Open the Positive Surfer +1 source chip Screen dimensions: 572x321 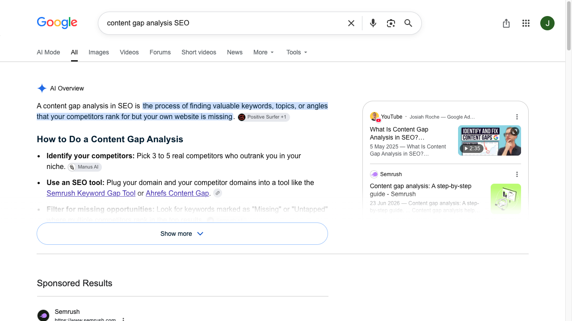point(264,117)
